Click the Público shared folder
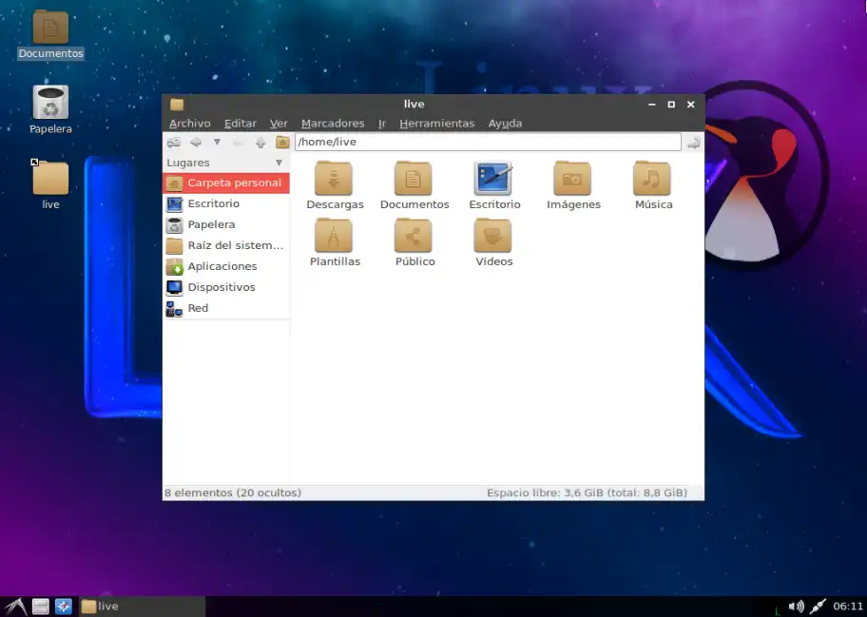 pos(414,237)
